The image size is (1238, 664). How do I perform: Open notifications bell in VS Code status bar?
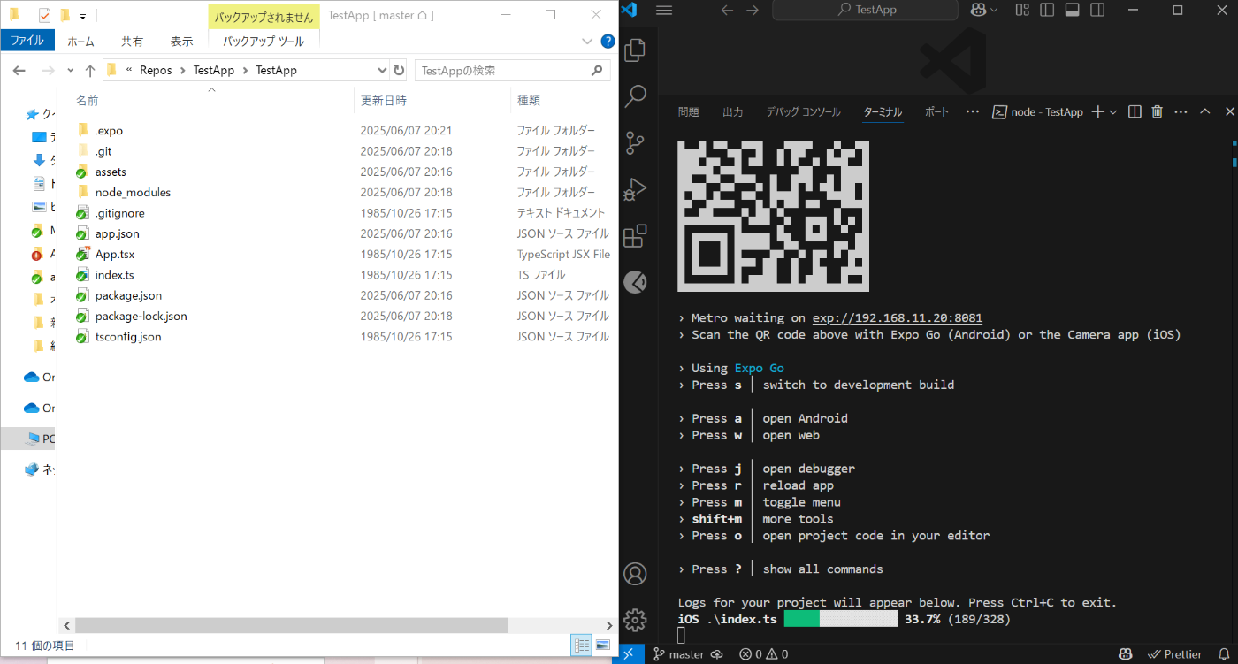[x=1223, y=654]
